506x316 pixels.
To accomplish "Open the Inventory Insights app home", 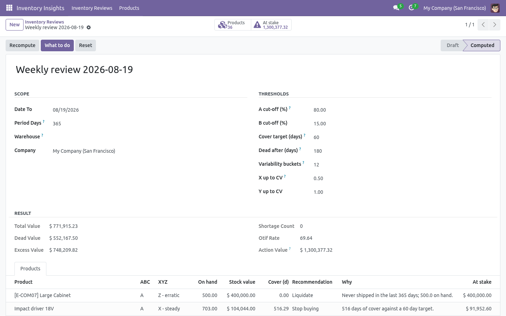I will tap(40, 8).
